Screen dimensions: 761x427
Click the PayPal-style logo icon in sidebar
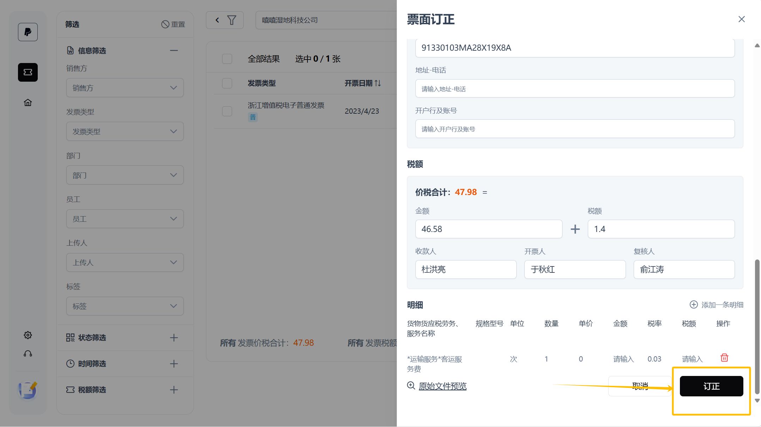[28, 32]
